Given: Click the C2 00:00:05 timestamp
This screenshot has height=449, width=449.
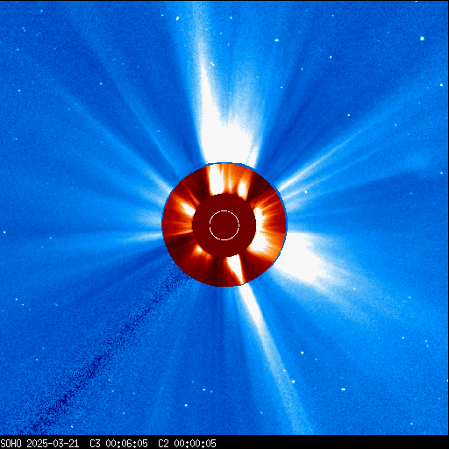Looking at the screenshot, I should click(187, 443).
